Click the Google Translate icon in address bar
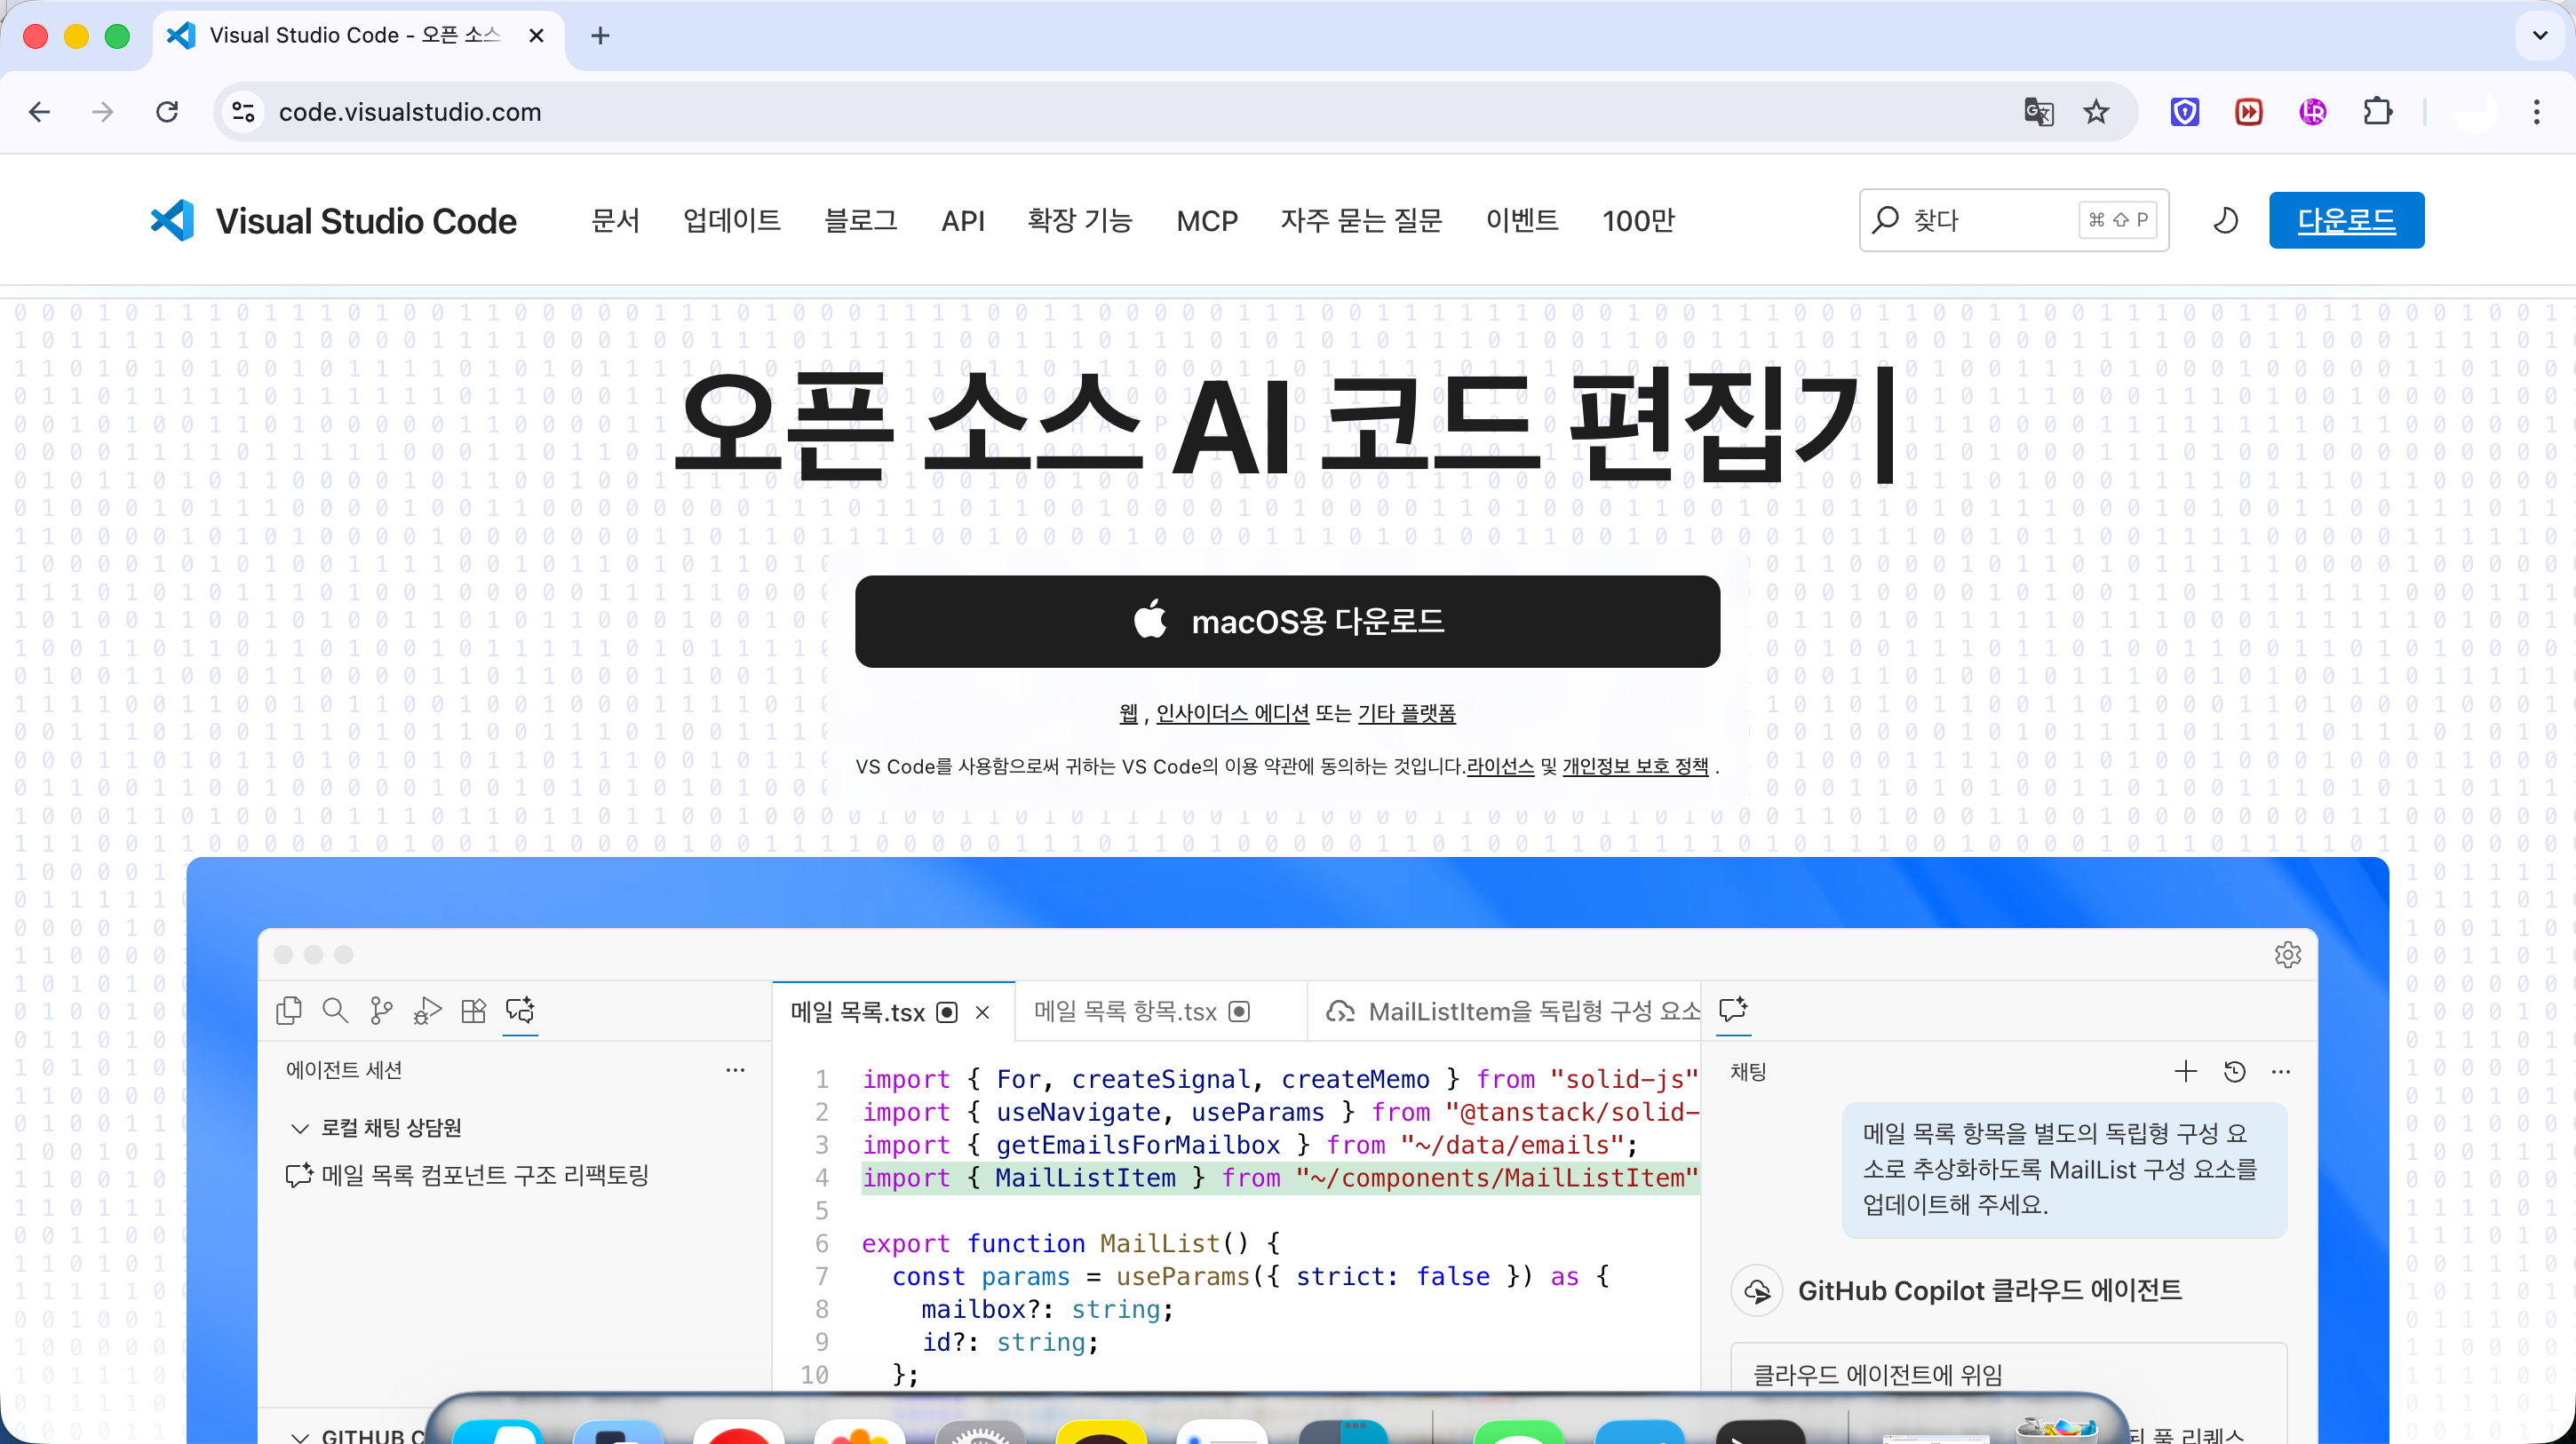This screenshot has height=1444, width=2576. [2038, 111]
